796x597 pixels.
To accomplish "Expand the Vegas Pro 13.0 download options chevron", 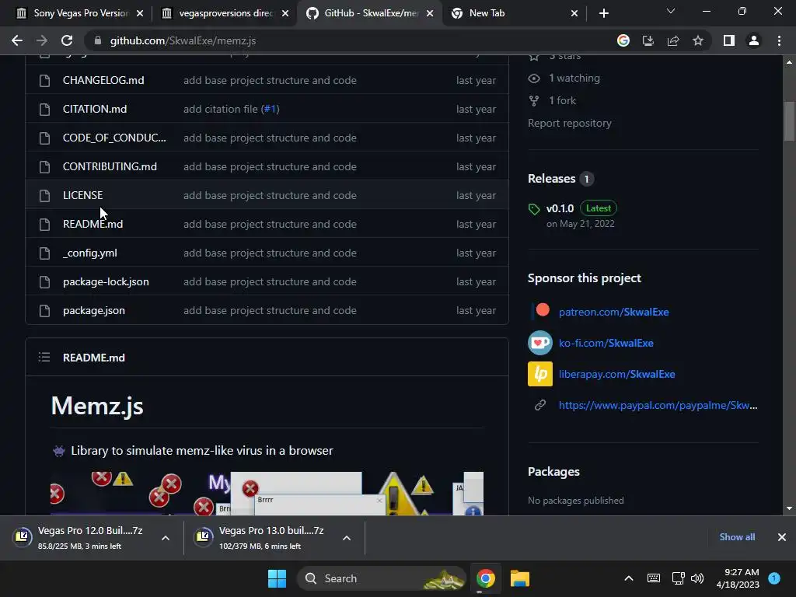I will coord(347,538).
